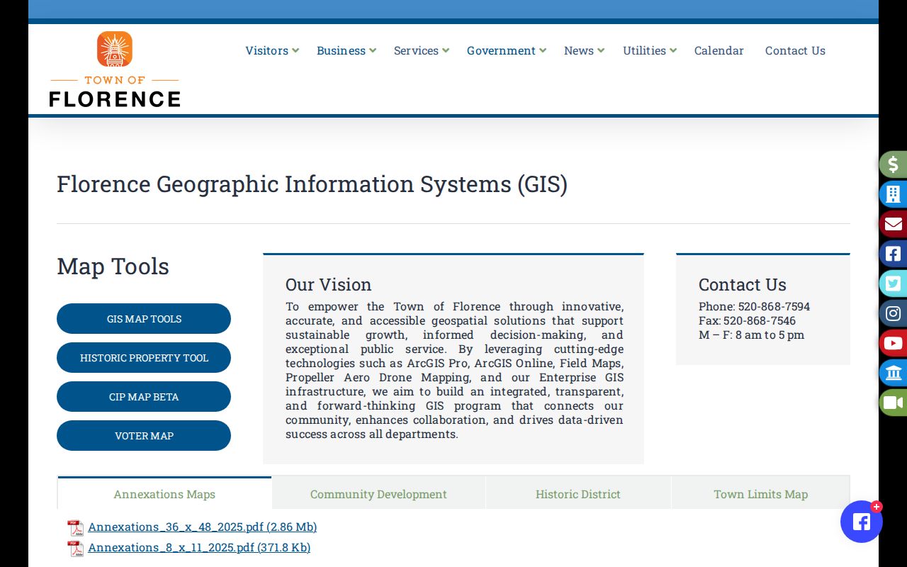
Task: Click the Map Tools heading
Action: 113,266
